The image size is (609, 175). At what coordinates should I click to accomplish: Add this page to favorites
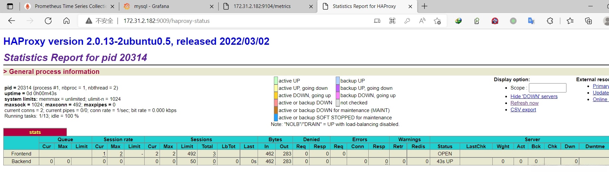click(x=437, y=21)
